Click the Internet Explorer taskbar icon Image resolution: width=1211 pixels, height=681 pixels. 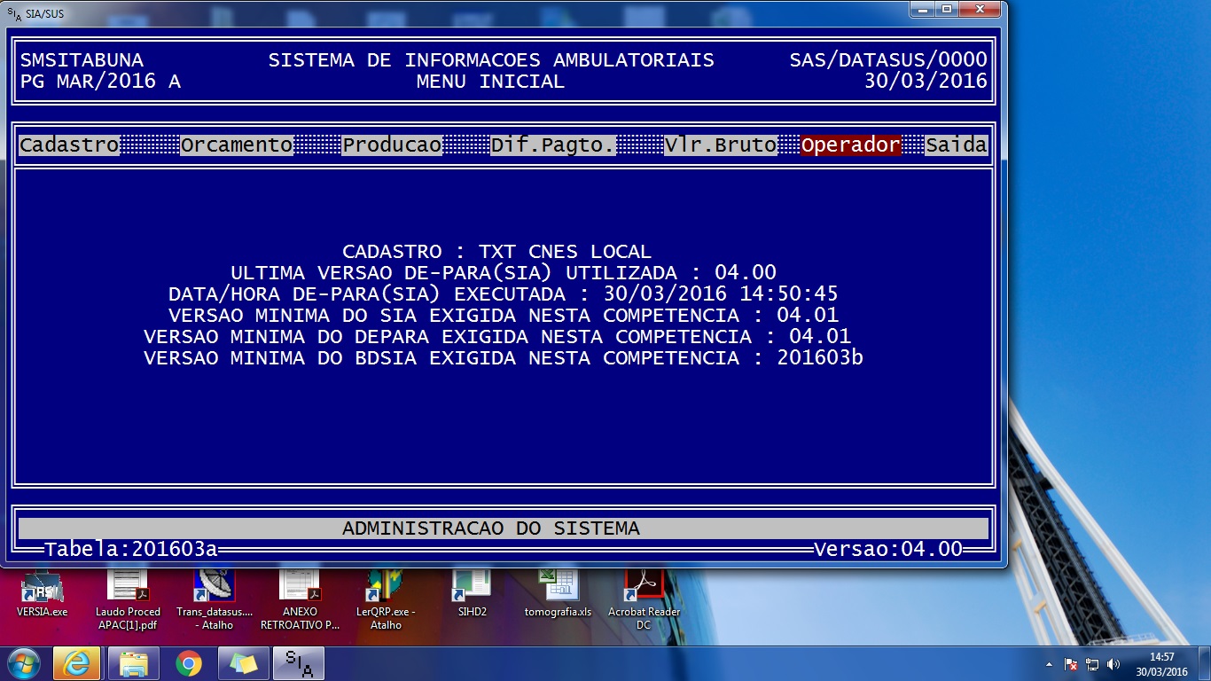click(76, 663)
